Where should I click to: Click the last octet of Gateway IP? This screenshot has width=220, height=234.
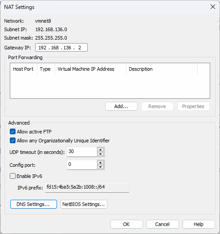pos(80,48)
